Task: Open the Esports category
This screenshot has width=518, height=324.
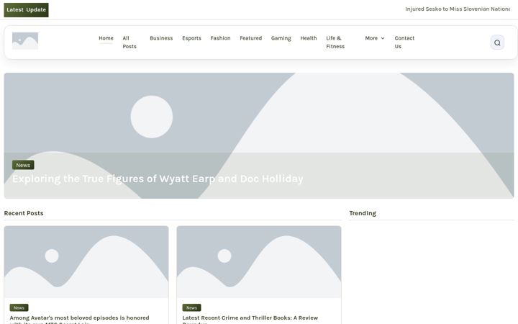Action: [191, 38]
